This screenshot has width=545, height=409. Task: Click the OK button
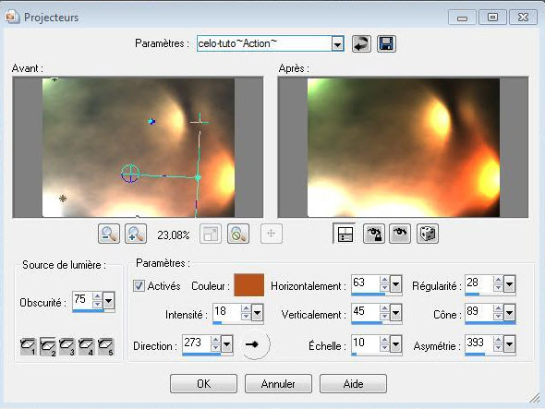[203, 384]
